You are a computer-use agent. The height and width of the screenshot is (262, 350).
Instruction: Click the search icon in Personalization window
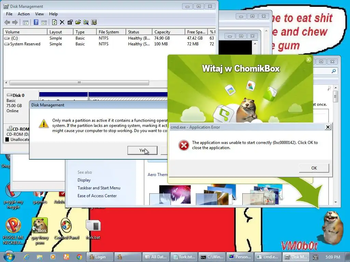click(x=334, y=71)
